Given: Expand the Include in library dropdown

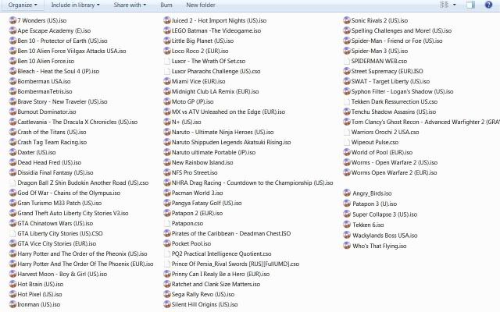Looking at the screenshot, I should click(x=75, y=5).
